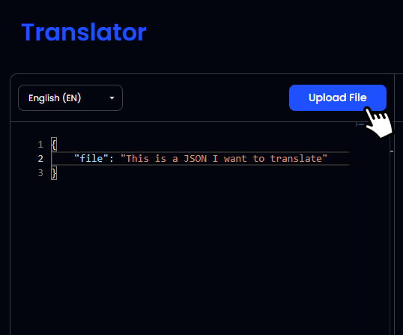Select line number 2 in the gutter

[x=40, y=159]
